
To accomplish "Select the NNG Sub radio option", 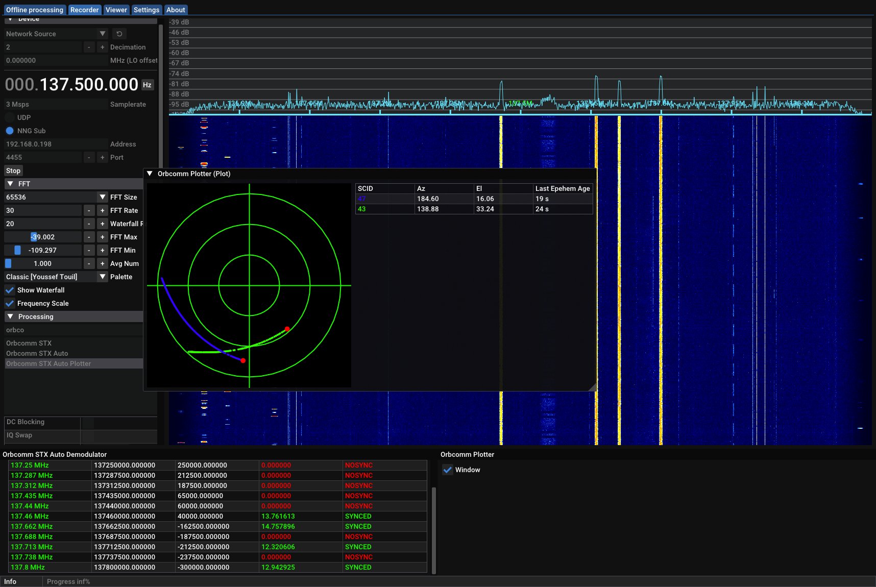I will (x=10, y=131).
